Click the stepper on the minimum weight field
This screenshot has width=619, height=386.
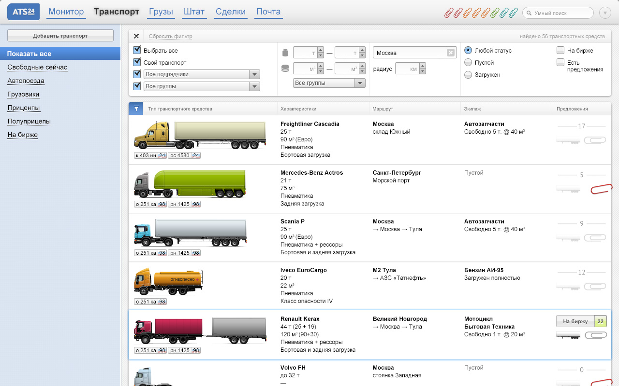click(320, 53)
